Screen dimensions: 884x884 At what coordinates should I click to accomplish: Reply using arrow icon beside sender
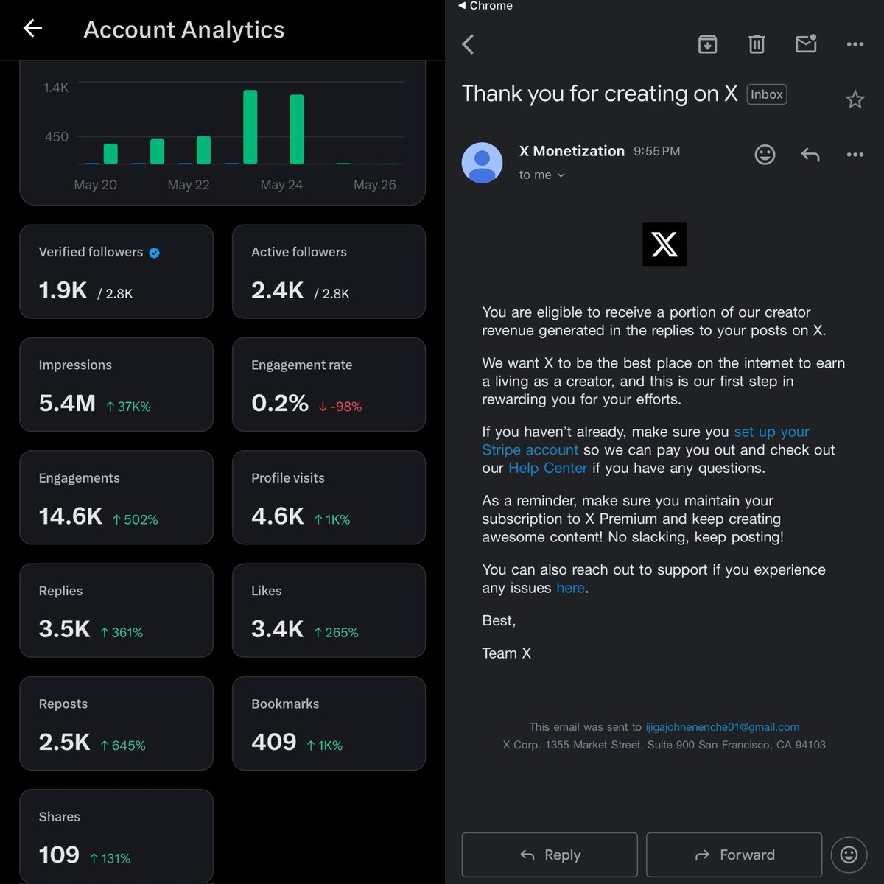pos(810,155)
